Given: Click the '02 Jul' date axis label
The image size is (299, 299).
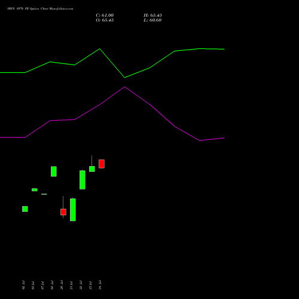Looking at the screenshot, I should [x=23, y=285].
